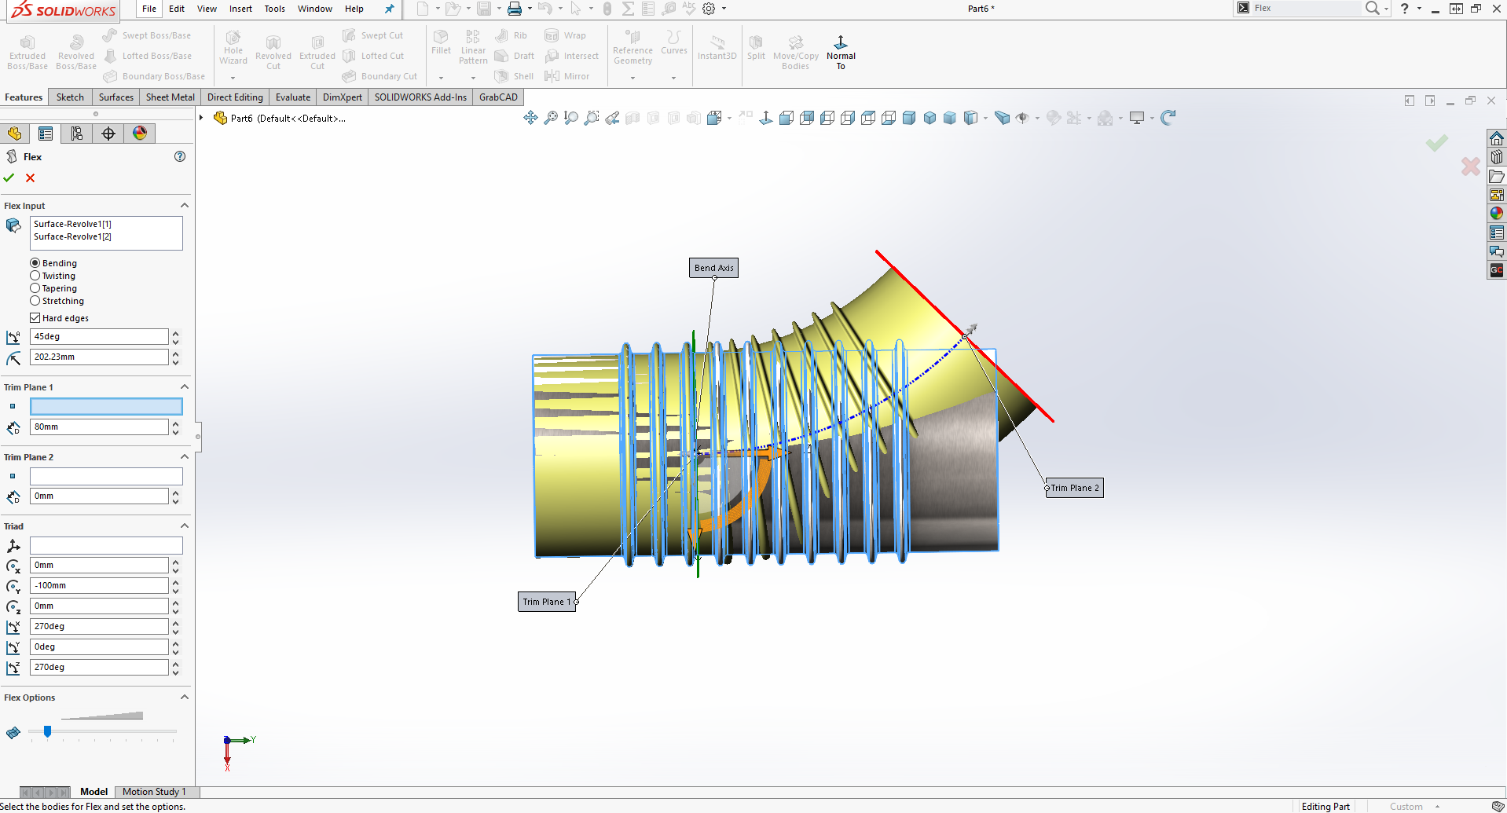Click Rotate view icon in heads-up toolbar
Viewport: 1507px width, 813px height.
pos(1168,118)
